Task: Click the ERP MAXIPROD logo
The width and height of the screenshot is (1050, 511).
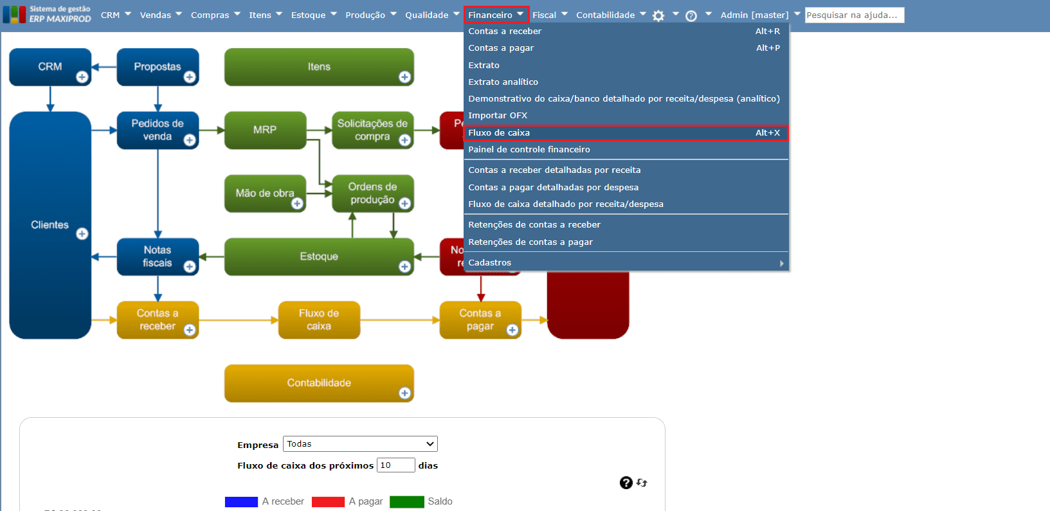Action: point(47,14)
